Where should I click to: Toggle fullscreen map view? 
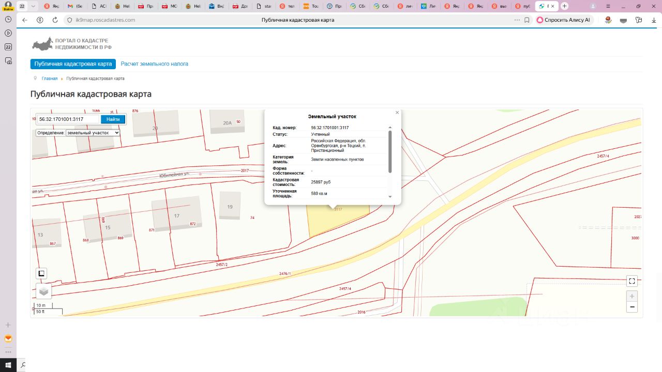coord(631,281)
